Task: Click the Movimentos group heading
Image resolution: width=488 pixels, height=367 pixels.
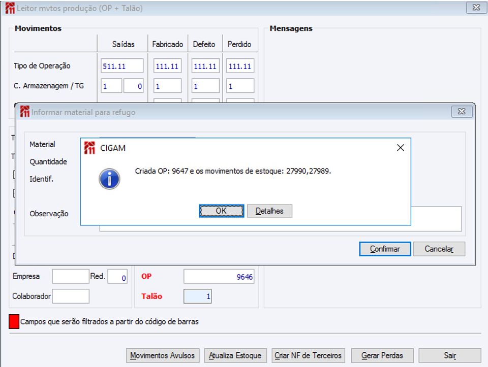Action: coord(38,28)
